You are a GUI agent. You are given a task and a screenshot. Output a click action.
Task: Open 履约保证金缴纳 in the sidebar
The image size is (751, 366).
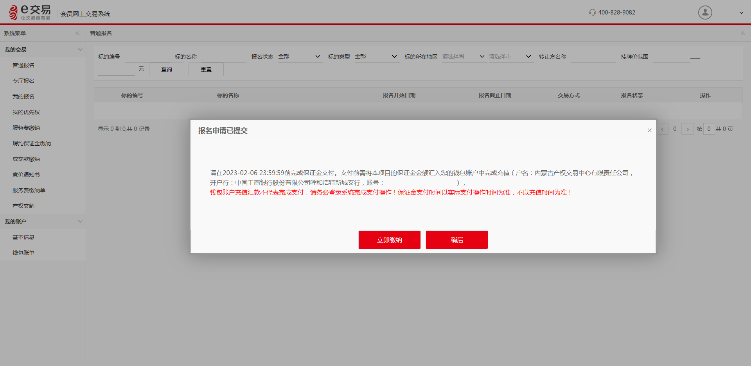tap(32, 143)
